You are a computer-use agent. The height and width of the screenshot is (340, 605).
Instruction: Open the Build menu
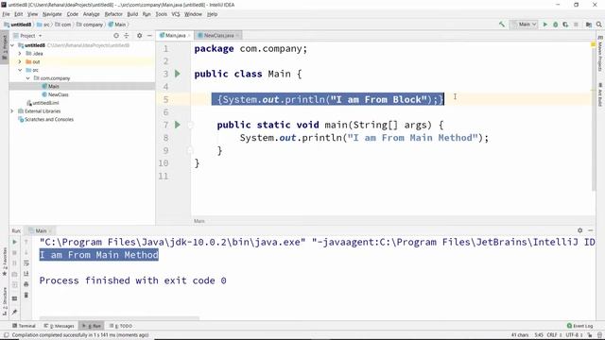tap(132, 14)
